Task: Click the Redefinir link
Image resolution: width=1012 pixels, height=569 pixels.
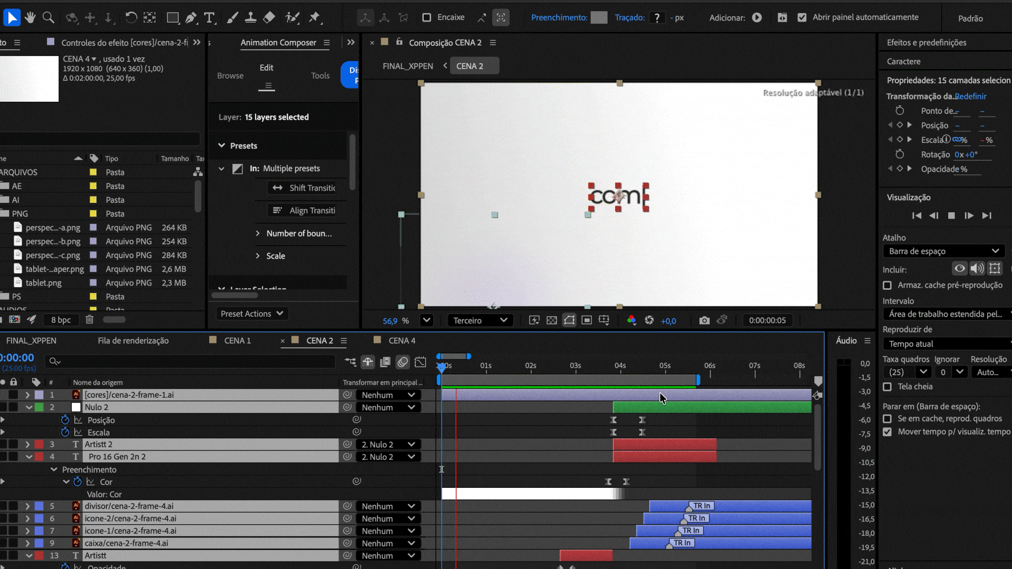Action: tap(970, 96)
